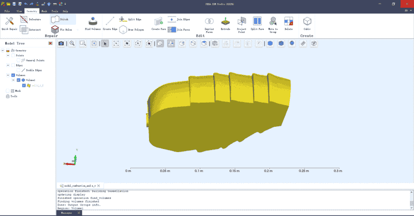Collapse the Volume1 tree node
This screenshot has width=414, height=216.
pyautogui.click(x=13, y=80)
